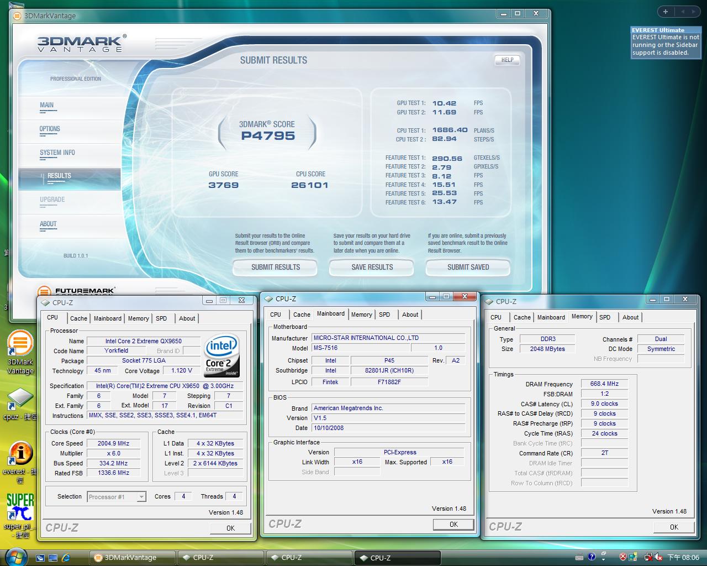Click the SUBMIT SAVED button

coord(468,268)
